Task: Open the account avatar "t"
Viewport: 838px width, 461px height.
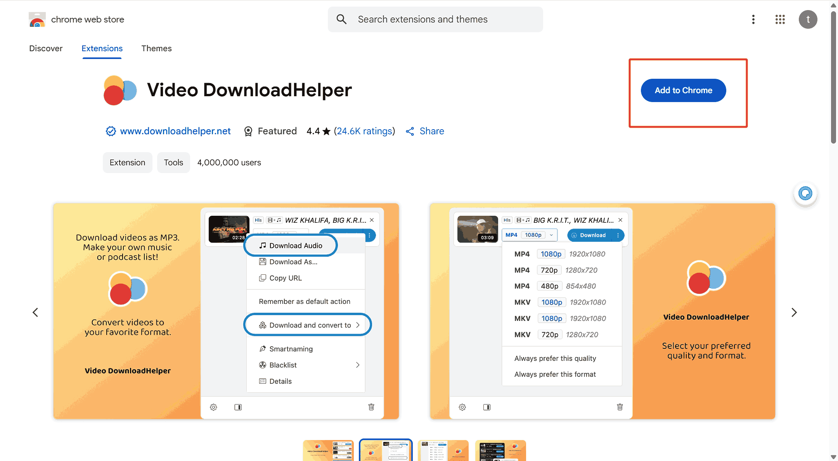Action: (x=808, y=19)
